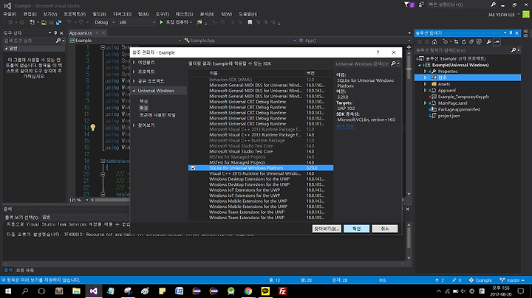The height and width of the screenshot is (298, 532).
Task: Expand the Assets folder in Solution Explorer
Action: tap(425, 84)
